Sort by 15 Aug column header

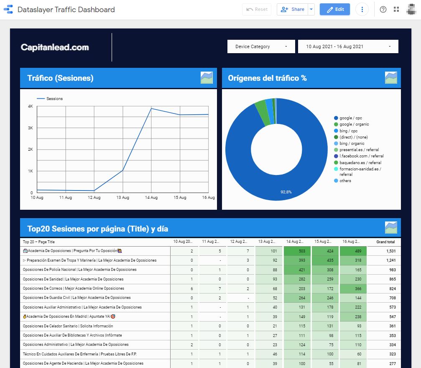coord(323,242)
